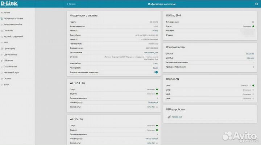Click the Статистика sidebar icon
The image size is (261, 145).
pyautogui.click(x=2, y=30)
